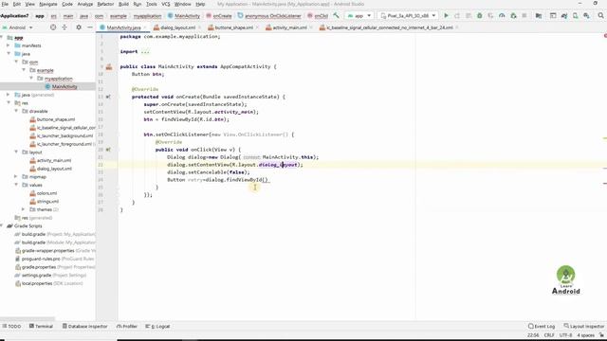Screen dimensions: 607x341
Task: Select proguard-rules.pro under Gradle Scripts
Action: [41, 259]
